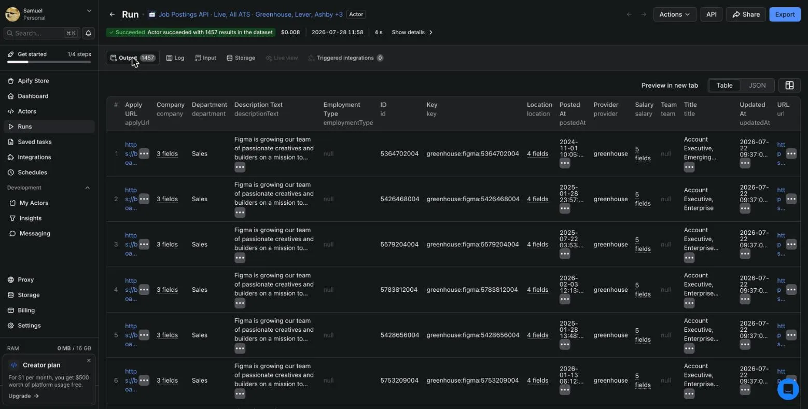Open Actors section in sidebar
The height and width of the screenshot is (409, 808).
[27, 111]
